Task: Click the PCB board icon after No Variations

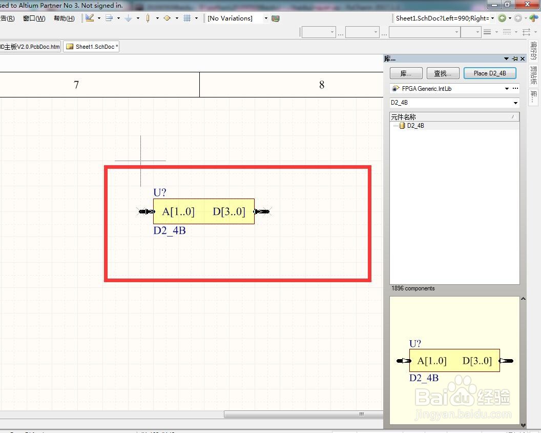Action: [275, 18]
